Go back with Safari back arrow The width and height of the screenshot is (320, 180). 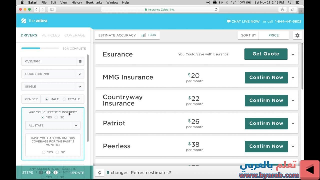36,9
